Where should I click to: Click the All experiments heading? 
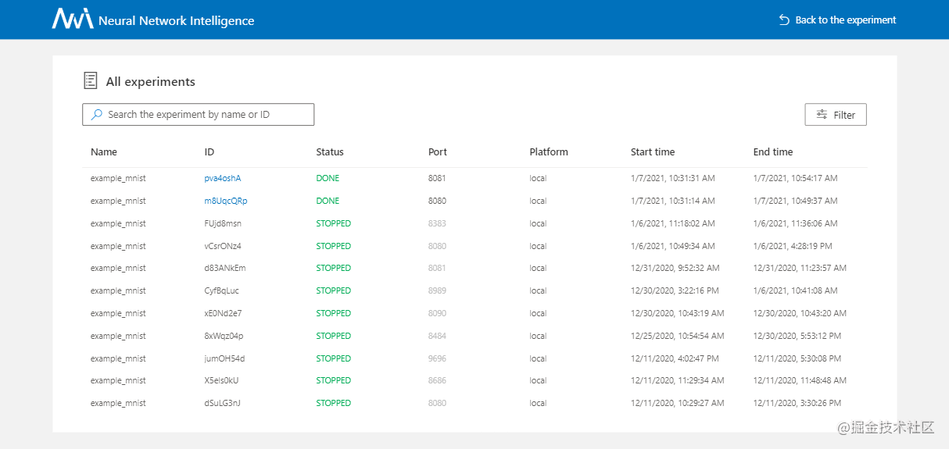151,81
